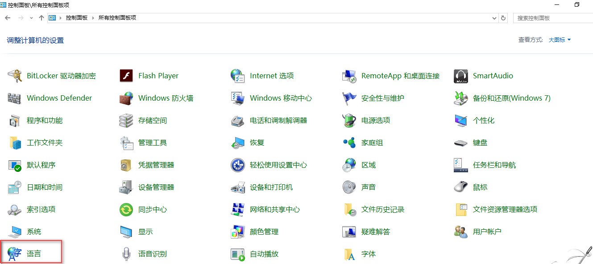The width and height of the screenshot is (593, 264).
Task: Open the 备份和还原(Windows 7) icon
Action: (461, 98)
